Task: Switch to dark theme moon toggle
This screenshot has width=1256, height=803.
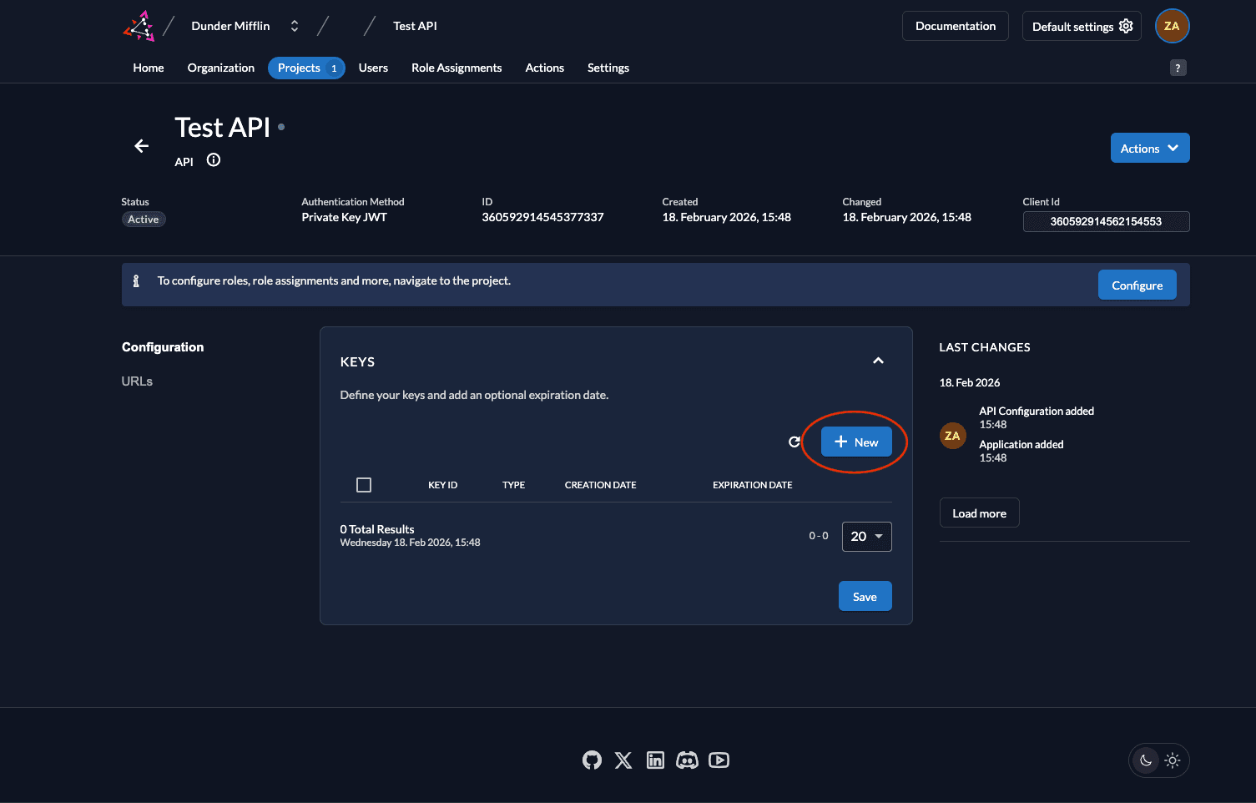Action: coord(1146,760)
